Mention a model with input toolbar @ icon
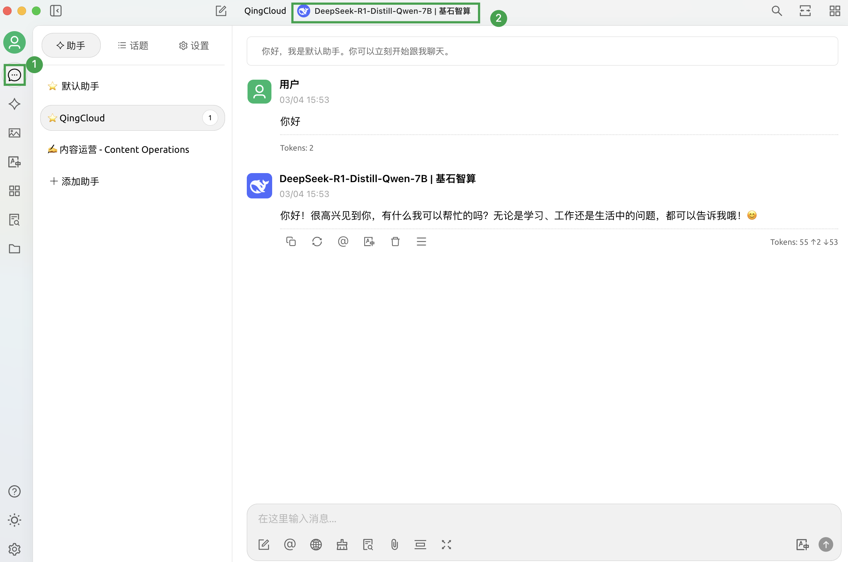The height and width of the screenshot is (562, 848). point(290,545)
